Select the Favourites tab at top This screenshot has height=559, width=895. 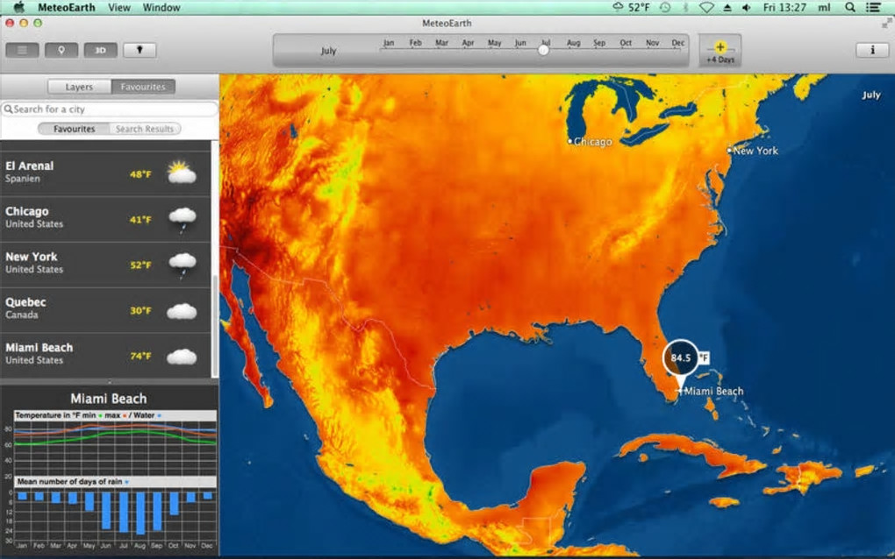(x=143, y=87)
